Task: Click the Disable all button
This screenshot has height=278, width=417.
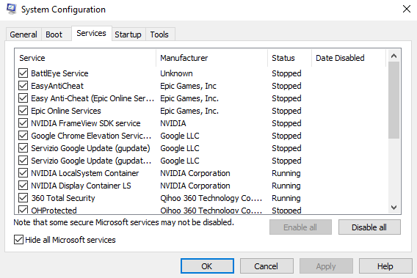Action: pyautogui.click(x=369, y=227)
